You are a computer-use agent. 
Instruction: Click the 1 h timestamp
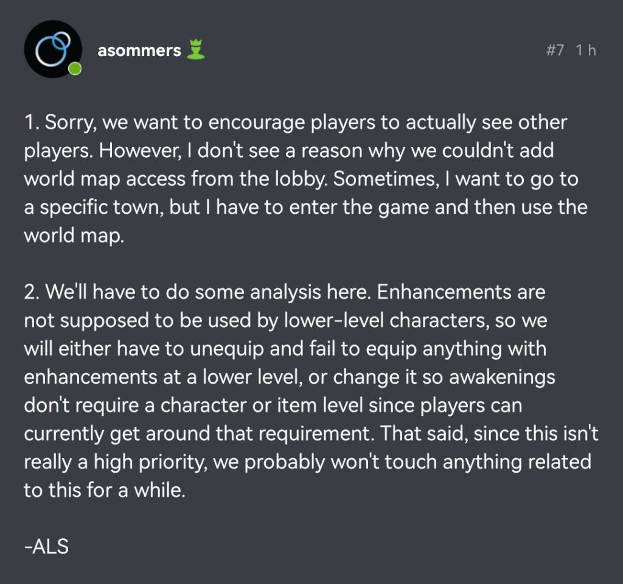click(586, 50)
